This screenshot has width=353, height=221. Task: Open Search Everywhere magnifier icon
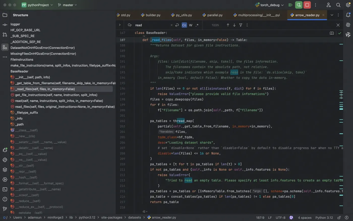pos(338,5)
